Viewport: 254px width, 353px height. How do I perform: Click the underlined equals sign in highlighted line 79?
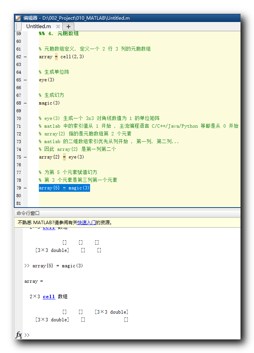pos(64,188)
